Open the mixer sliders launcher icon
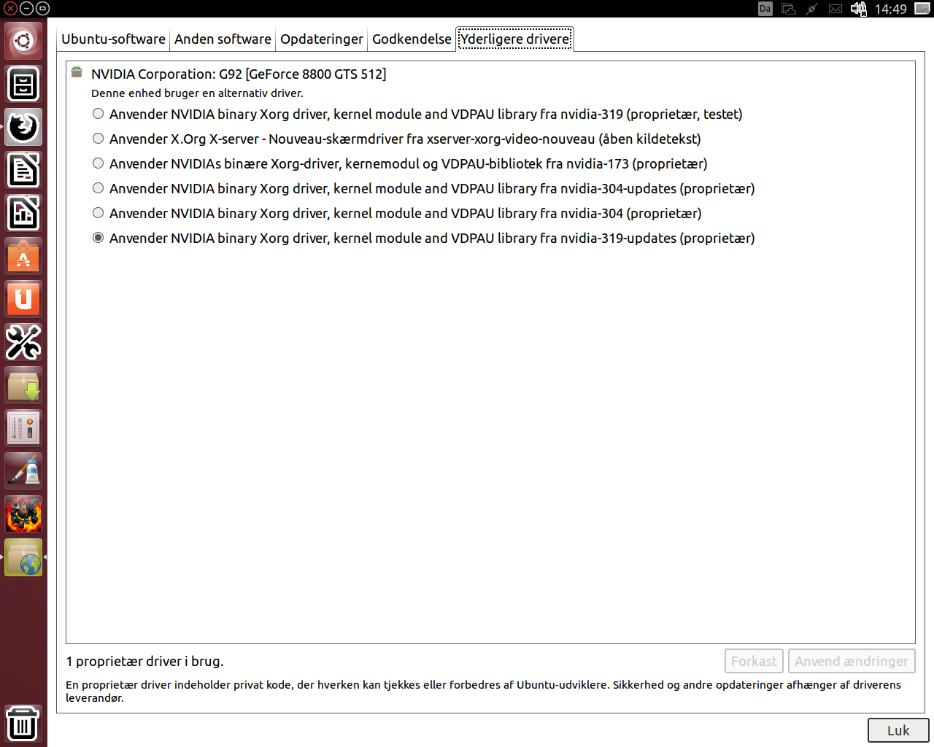 click(23, 428)
